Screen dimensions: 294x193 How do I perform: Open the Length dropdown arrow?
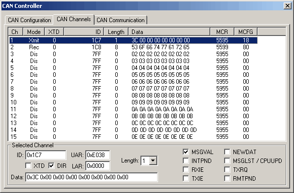[153, 161]
